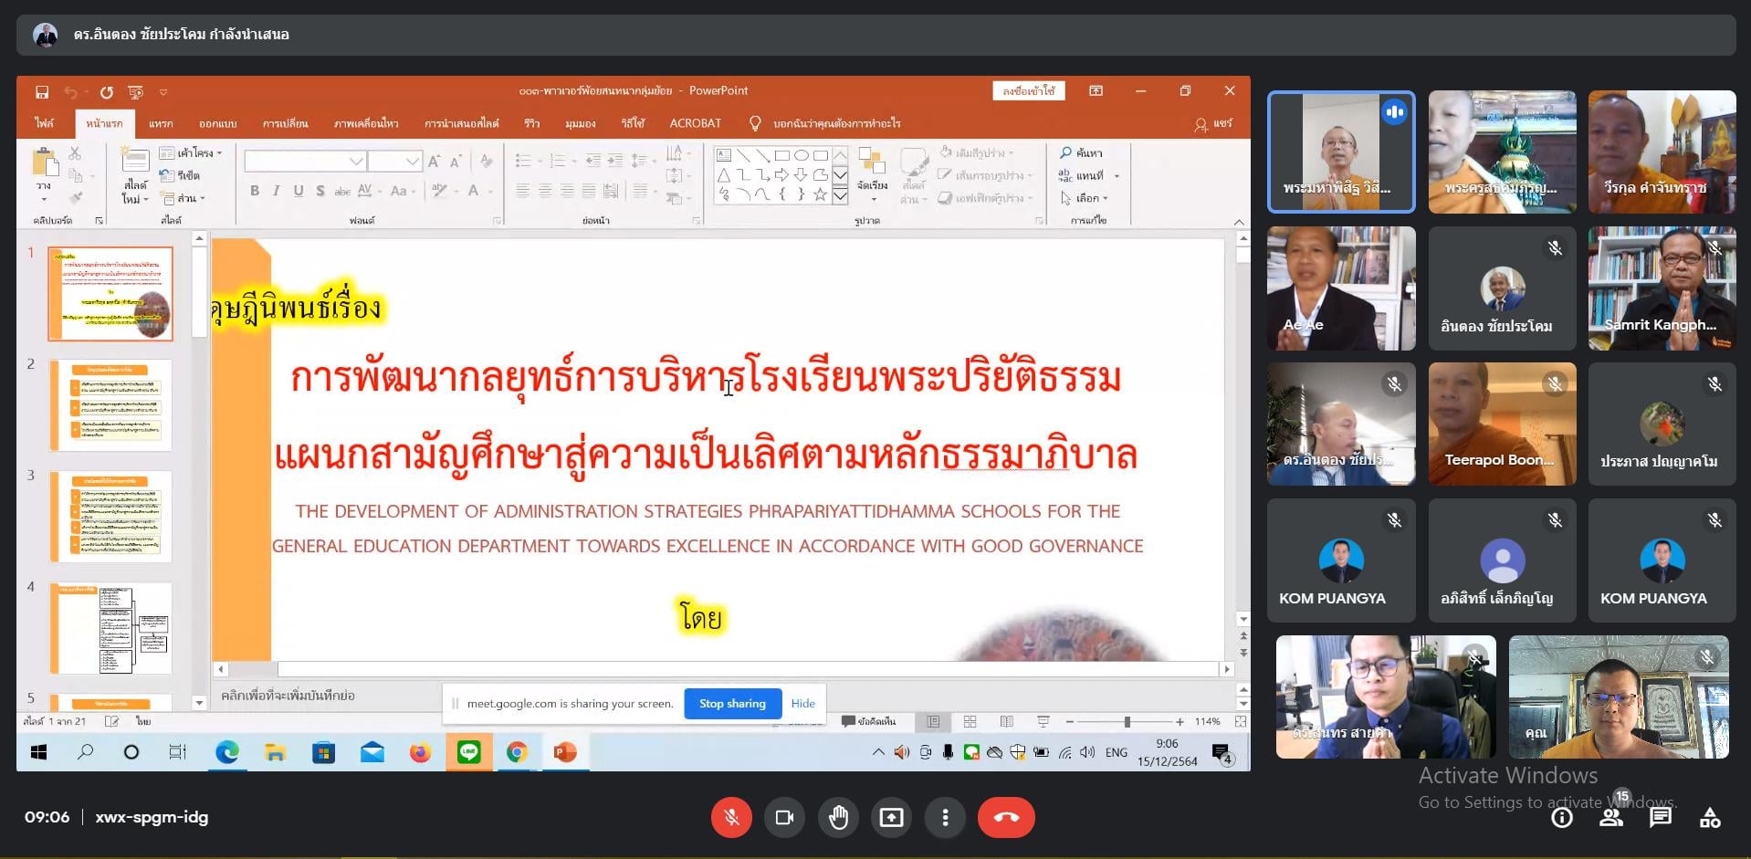The width and height of the screenshot is (1751, 859).
Task: Toggle Bold formatting
Action: [x=255, y=191]
